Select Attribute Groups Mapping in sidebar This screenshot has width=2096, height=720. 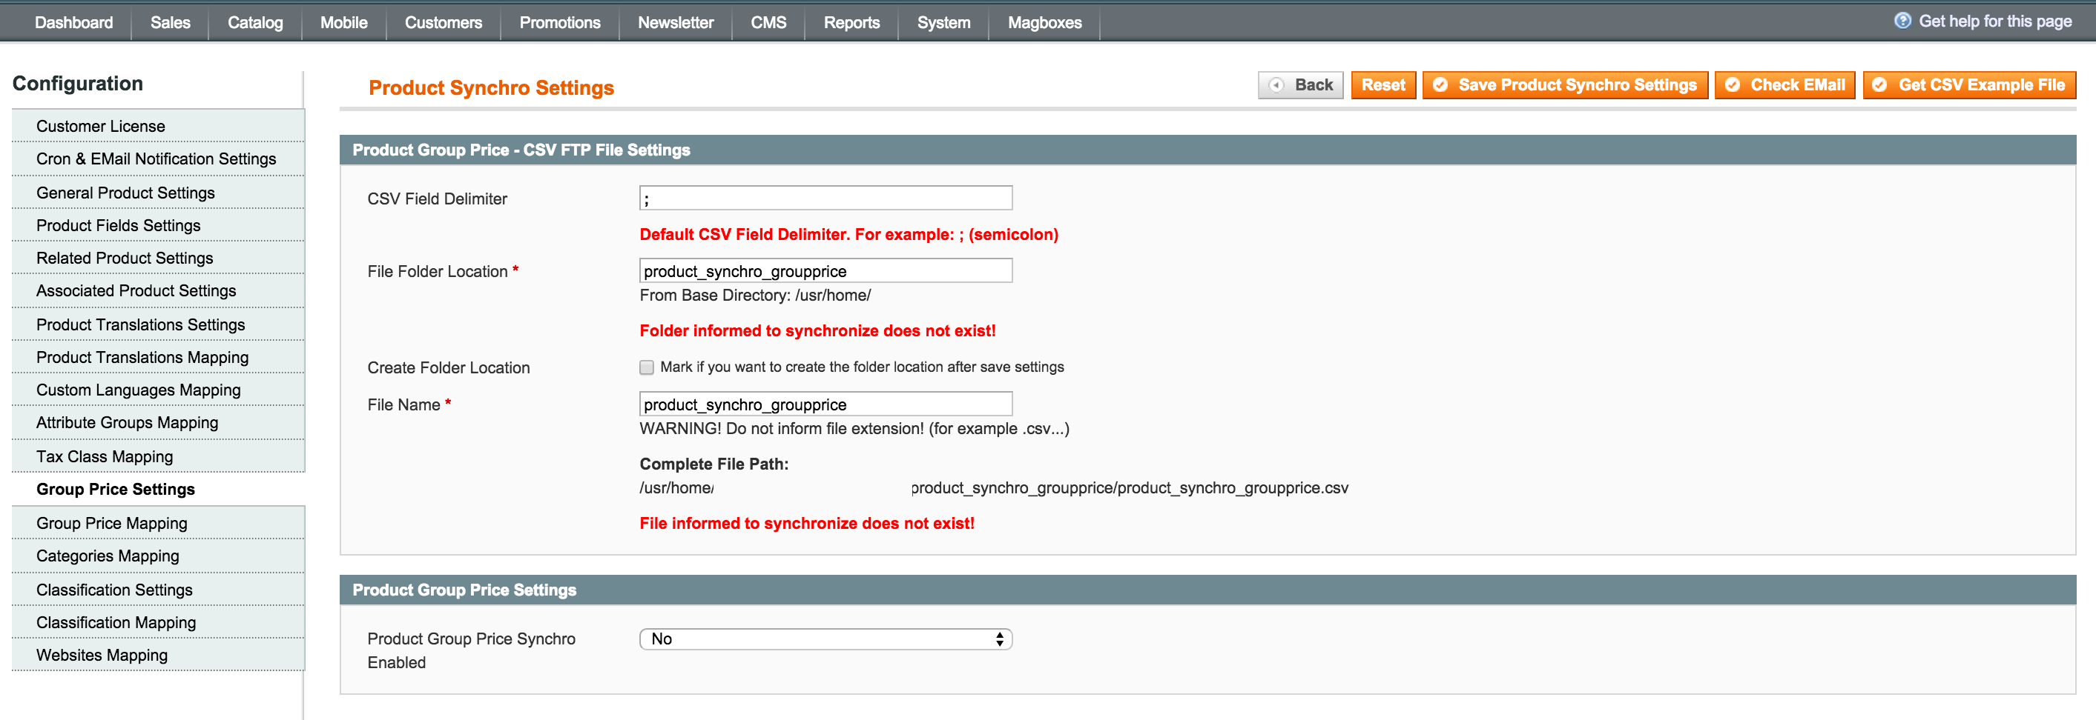[159, 421]
